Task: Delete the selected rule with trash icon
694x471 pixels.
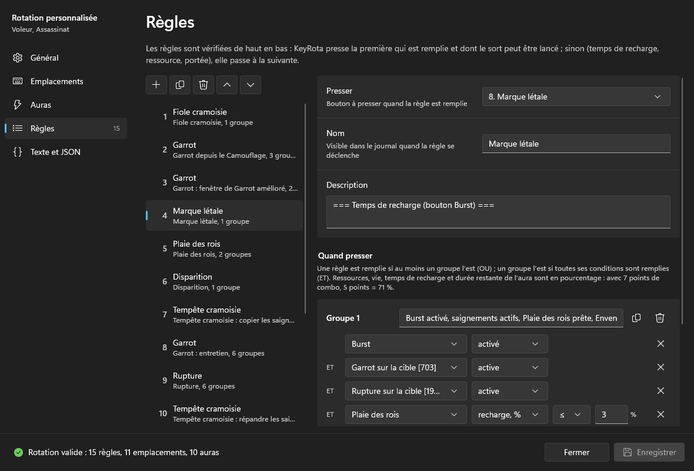Action: (203, 85)
